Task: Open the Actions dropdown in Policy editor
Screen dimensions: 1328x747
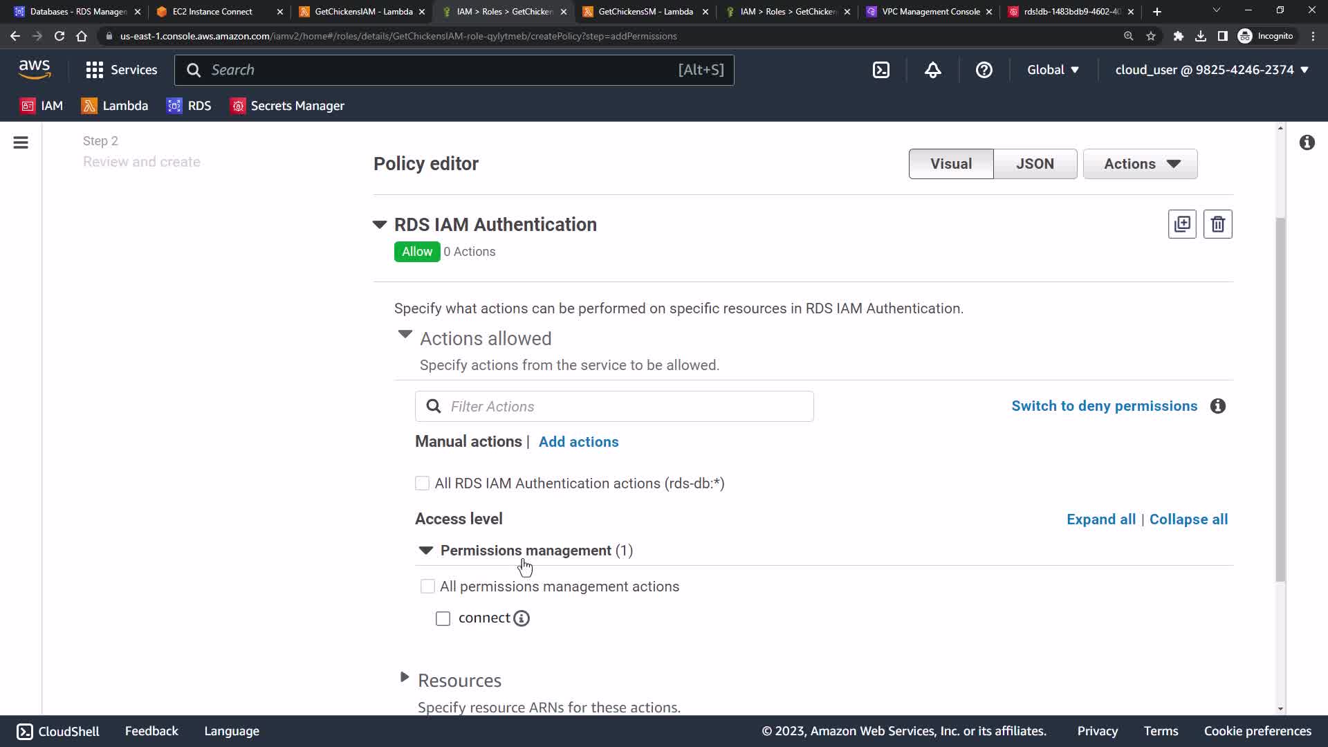Action: tap(1140, 164)
